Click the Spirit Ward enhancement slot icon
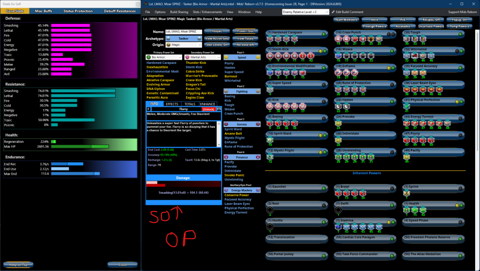This screenshot has width=480, height=271. (x=270, y=139)
